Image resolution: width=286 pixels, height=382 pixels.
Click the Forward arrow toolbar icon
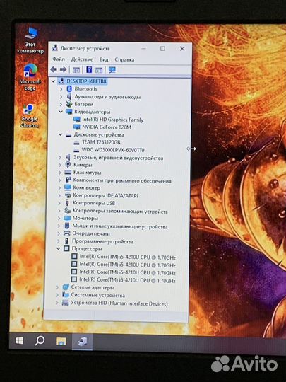[x=64, y=69]
